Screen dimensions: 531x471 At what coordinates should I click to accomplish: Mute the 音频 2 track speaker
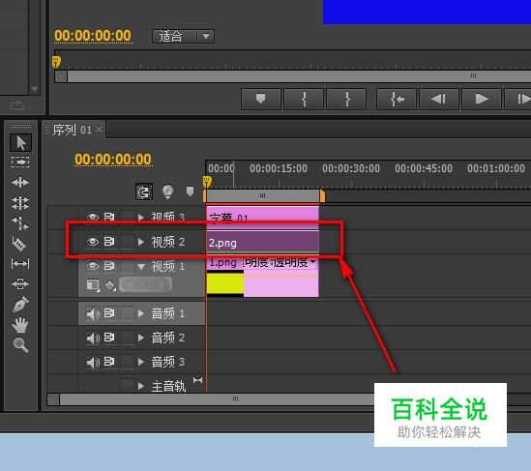click(93, 338)
